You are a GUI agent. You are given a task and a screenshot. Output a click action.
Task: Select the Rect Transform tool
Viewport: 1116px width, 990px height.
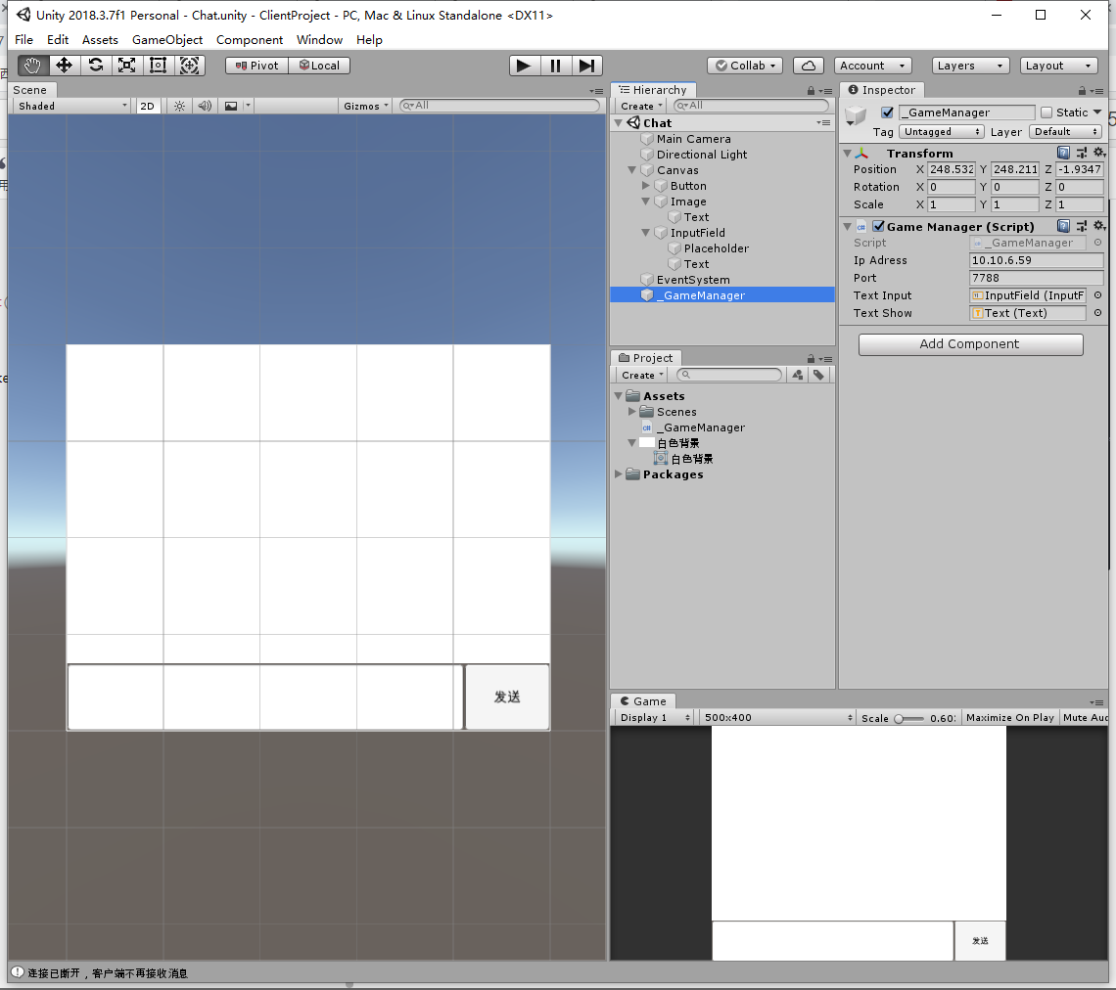158,66
